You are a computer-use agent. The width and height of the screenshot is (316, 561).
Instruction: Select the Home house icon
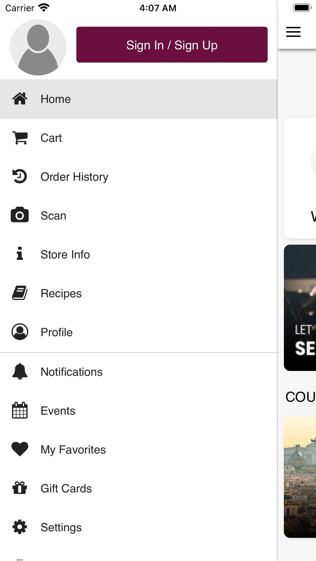pos(20,99)
